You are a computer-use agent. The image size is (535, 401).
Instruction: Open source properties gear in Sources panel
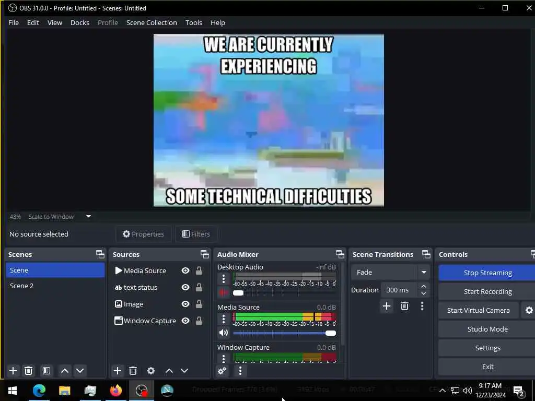click(x=151, y=371)
